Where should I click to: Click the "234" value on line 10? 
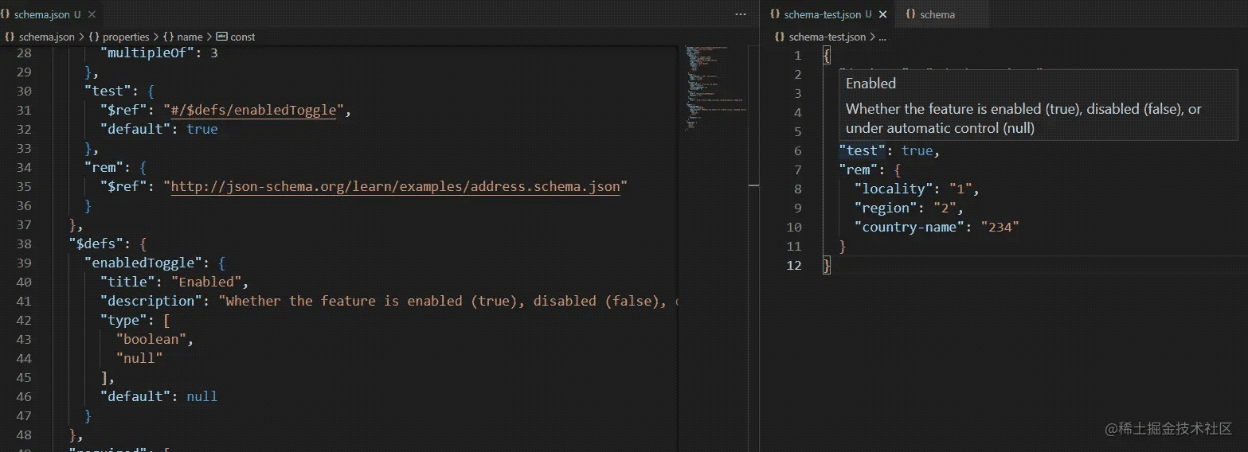tap(1000, 227)
